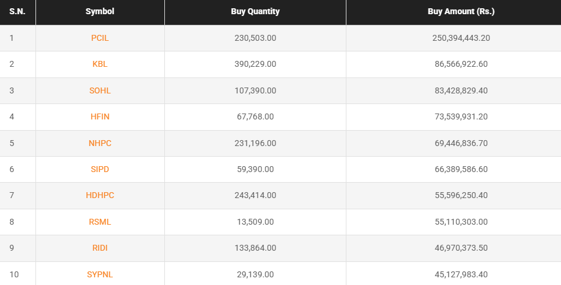Click the SOHL symbol link

pyautogui.click(x=100, y=90)
